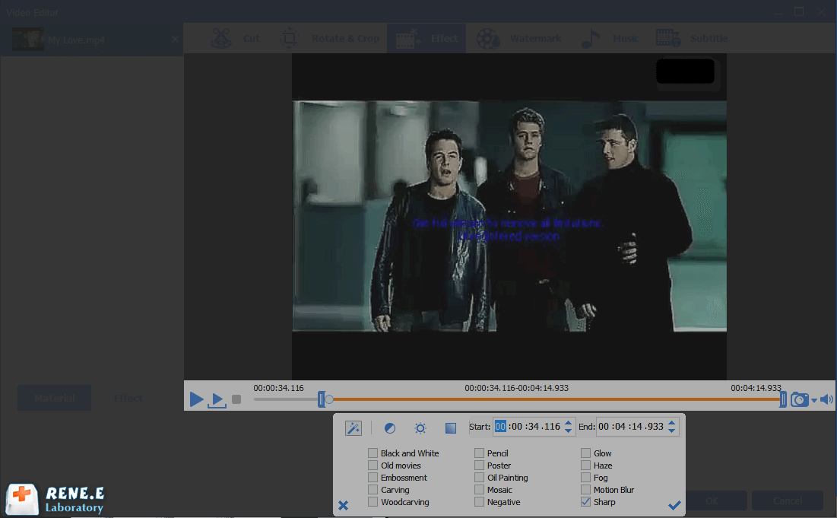Maximize the Video Editor window
This screenshot has width=837, height=518.
click(799, 11)
